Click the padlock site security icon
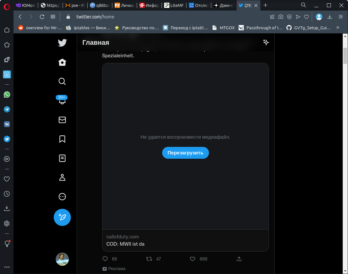Viewport: 348px width, 274px height. pos(68,17)
